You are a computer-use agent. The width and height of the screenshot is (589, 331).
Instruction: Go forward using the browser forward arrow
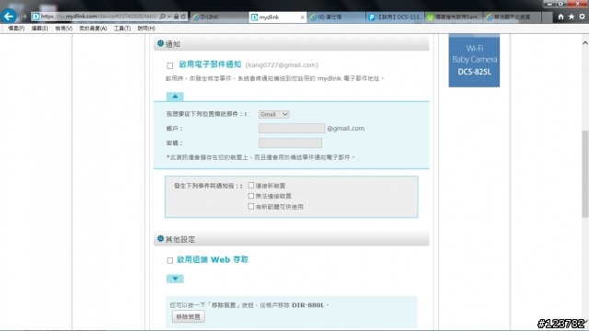pyautogui.click(x=23, y=17)
